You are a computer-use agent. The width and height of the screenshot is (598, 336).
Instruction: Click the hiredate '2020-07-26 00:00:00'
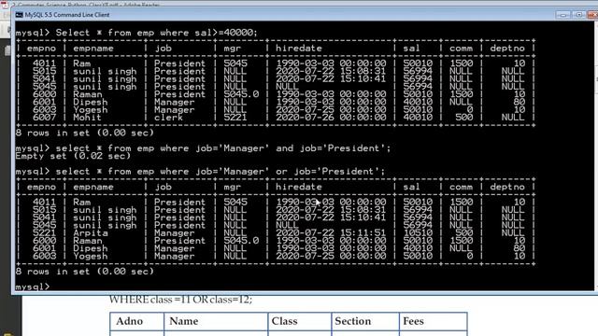(x=331, y=118)
